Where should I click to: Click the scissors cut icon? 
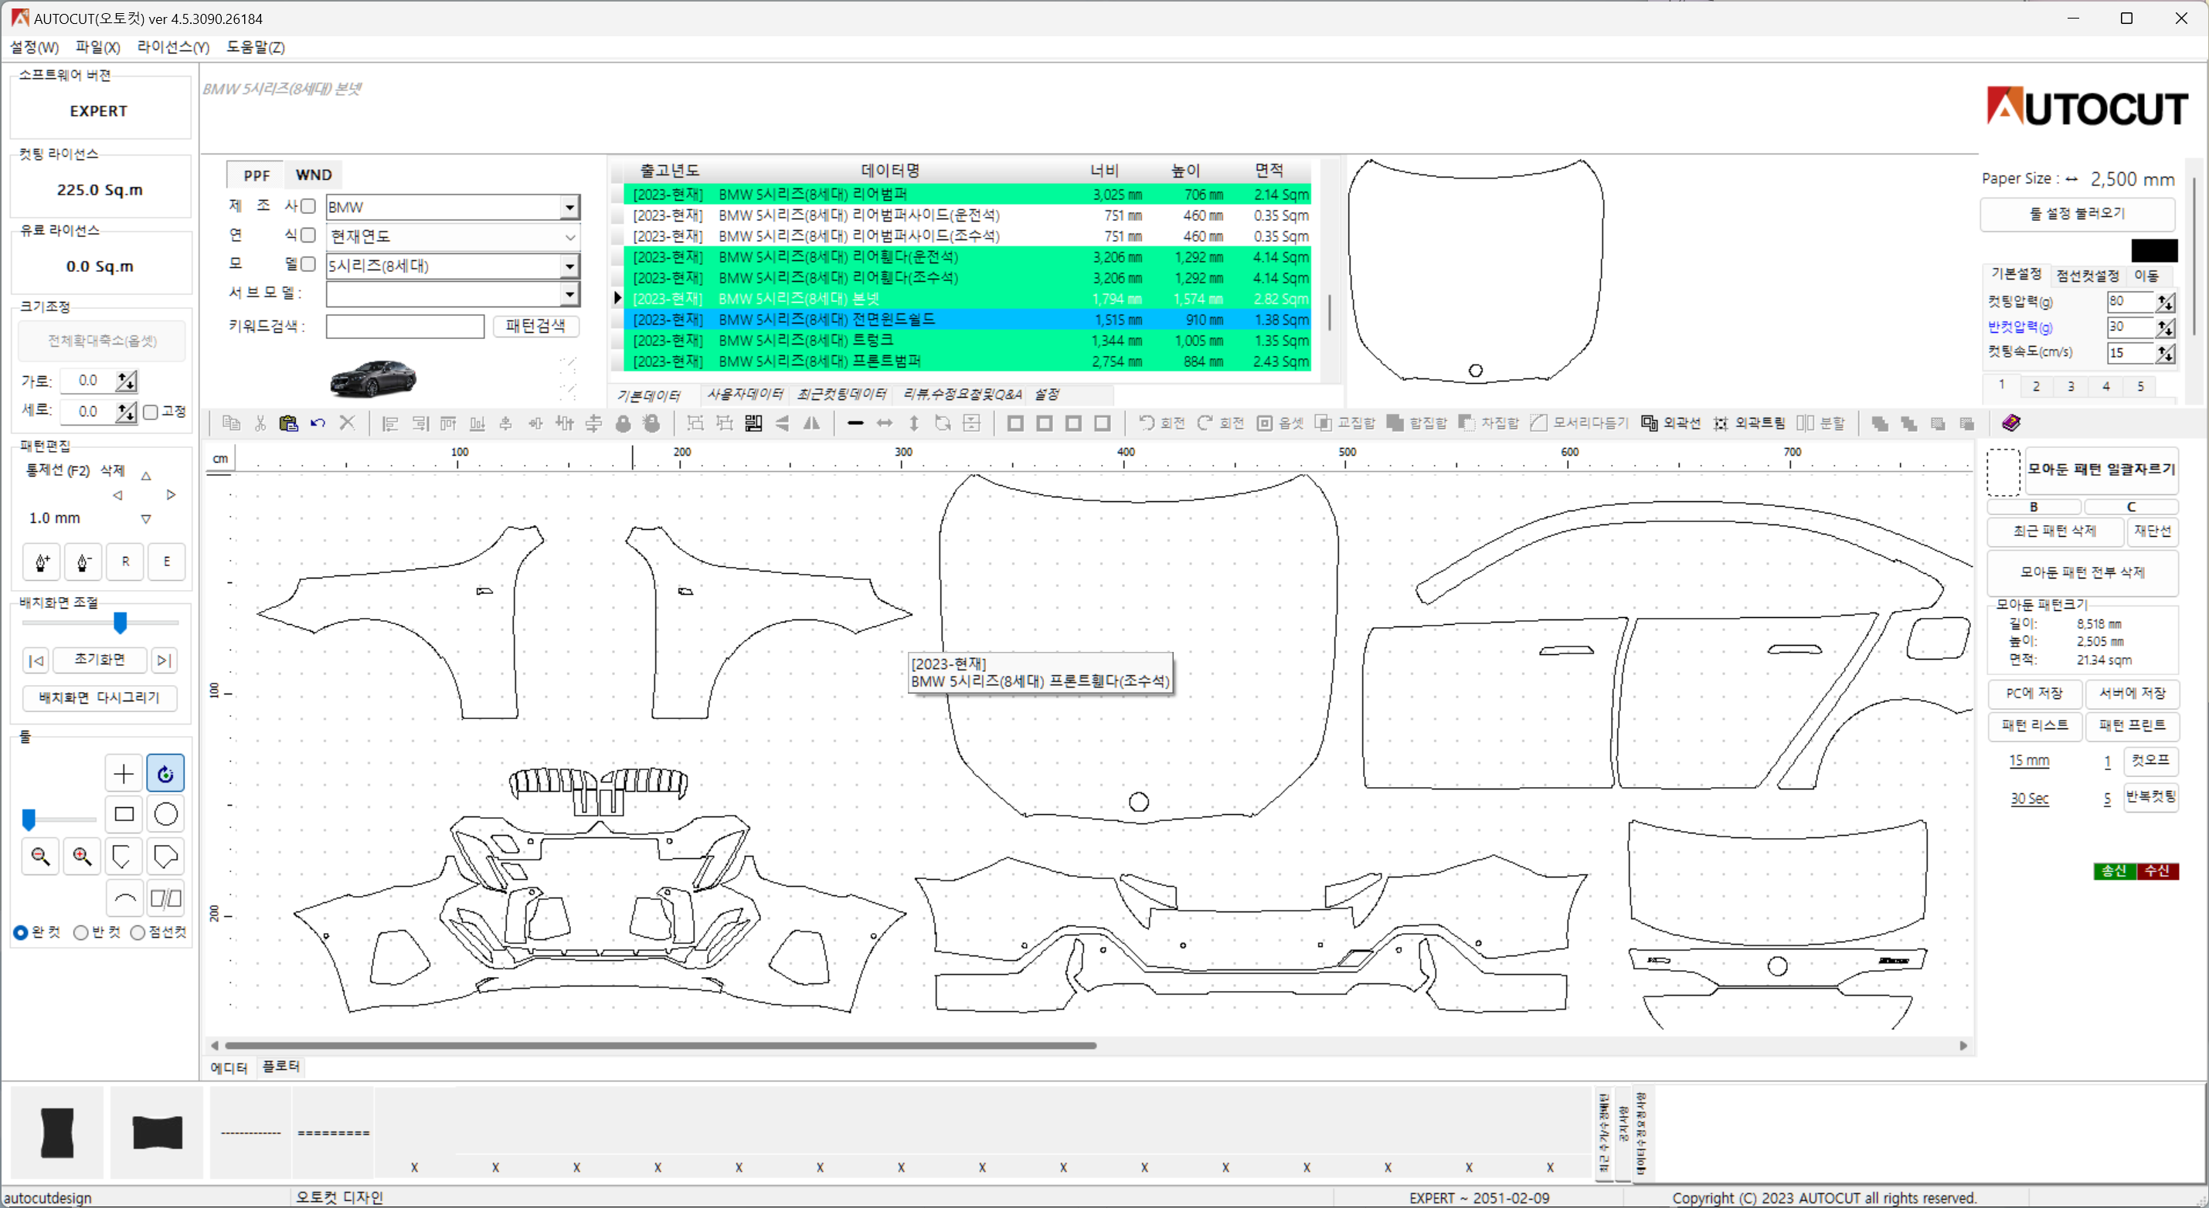pyautogui.click(x=260, y=422)
